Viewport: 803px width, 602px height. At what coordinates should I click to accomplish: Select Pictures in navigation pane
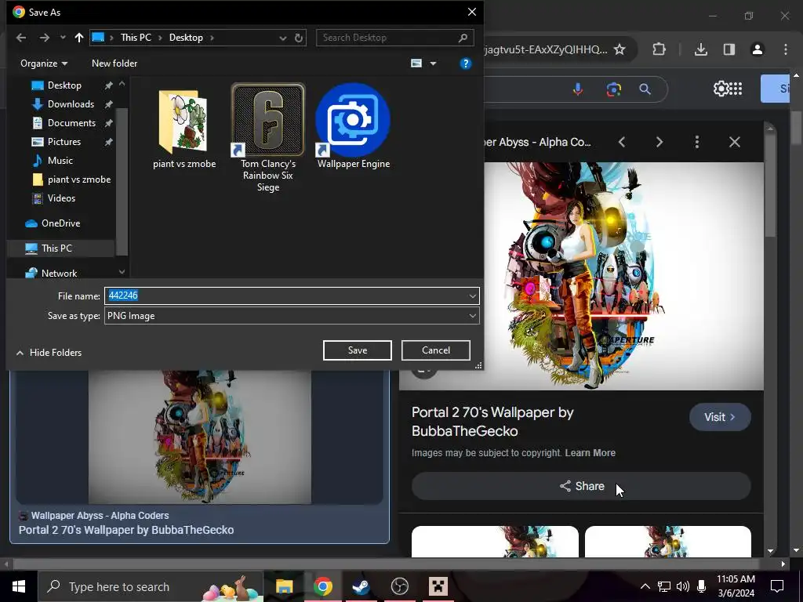point(64,142)
